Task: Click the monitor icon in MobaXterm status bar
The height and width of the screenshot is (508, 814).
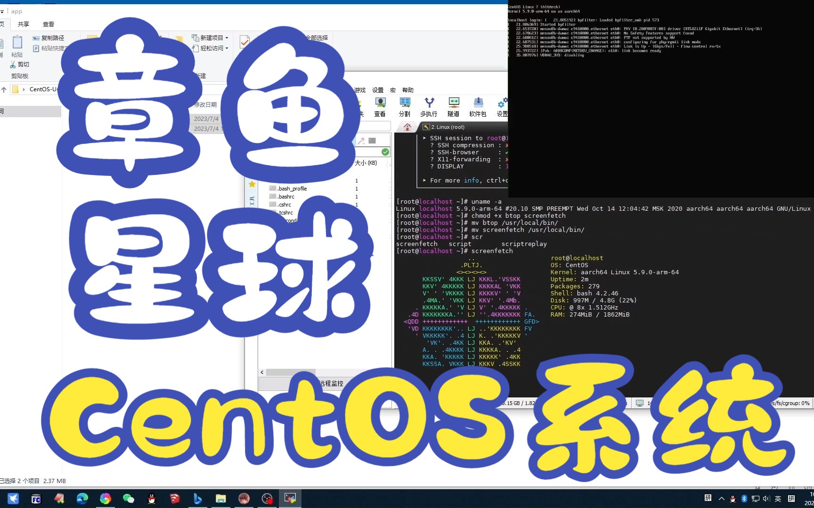Action: [640, 403]
